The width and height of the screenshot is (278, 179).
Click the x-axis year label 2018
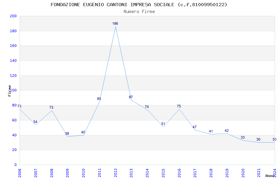click(x=211, y=173)
